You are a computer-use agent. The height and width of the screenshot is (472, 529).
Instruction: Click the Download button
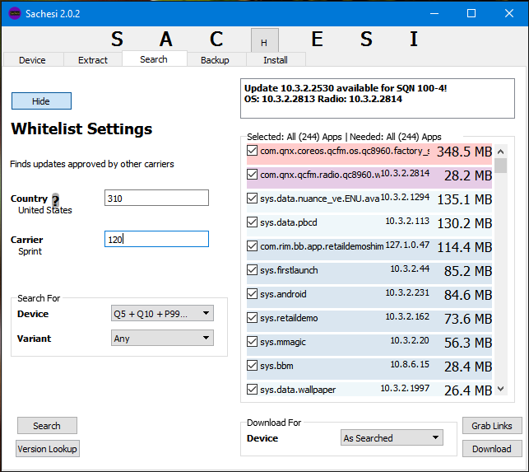492,449
